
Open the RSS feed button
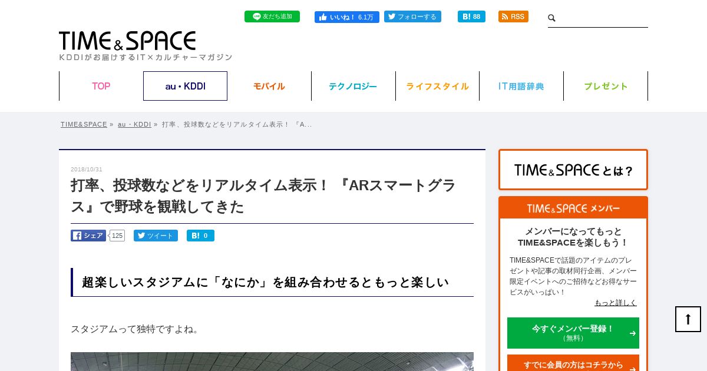pyautogui.click(x=513, y=16)
